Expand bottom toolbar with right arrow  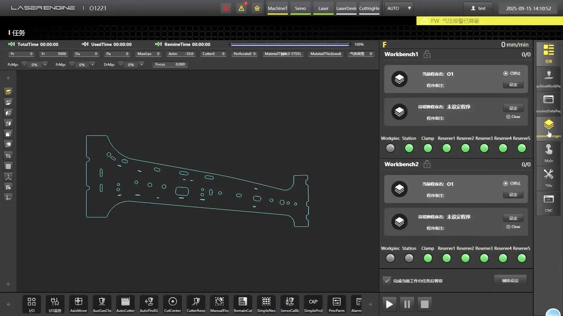(370, 304)
